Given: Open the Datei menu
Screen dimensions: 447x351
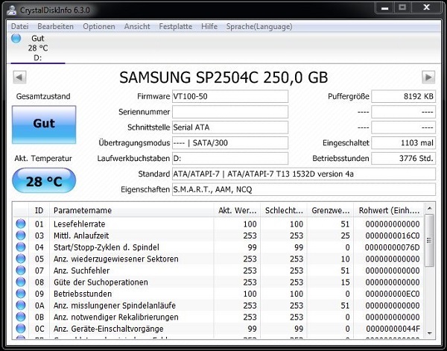Looking at the screenshot, I should [x=19, y=27].
